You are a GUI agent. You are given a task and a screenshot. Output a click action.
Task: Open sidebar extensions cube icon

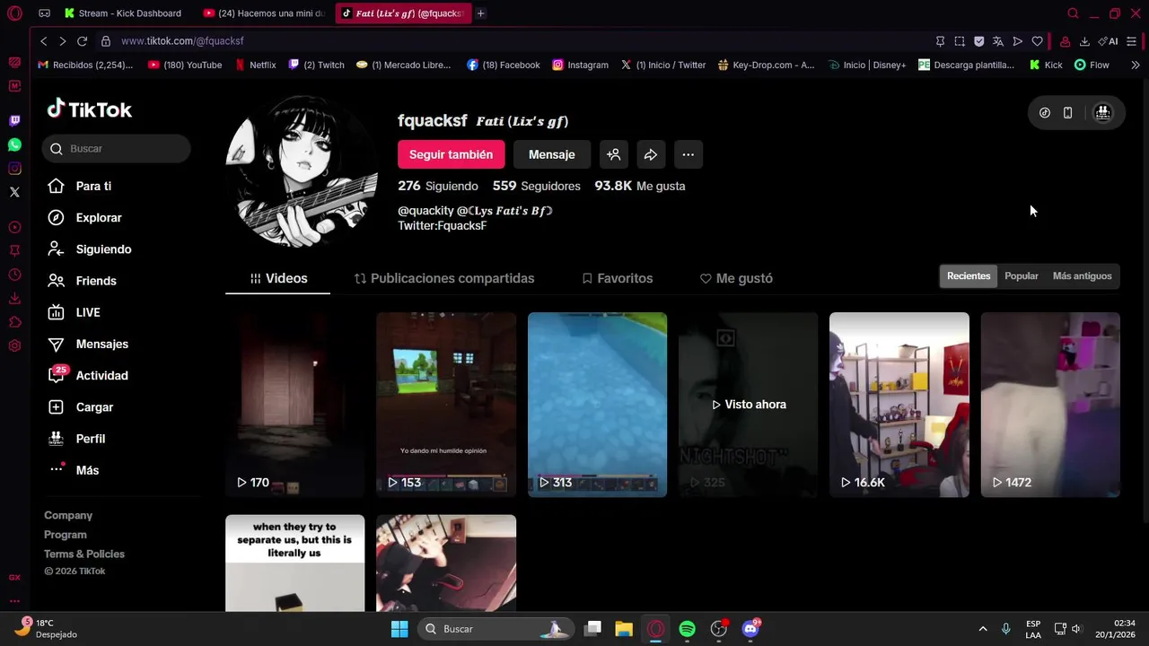pos(14,322)
